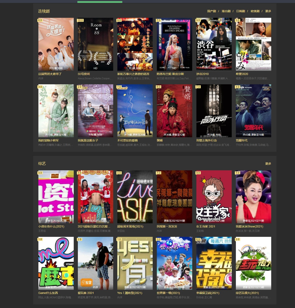Open the 世界第一等(2021) show thumbnail
295x308 pixels.
tap(175, 263)
